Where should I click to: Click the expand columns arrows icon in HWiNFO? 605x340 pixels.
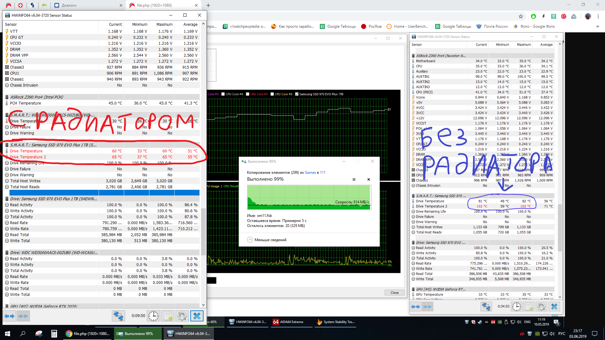click(10, 316)
